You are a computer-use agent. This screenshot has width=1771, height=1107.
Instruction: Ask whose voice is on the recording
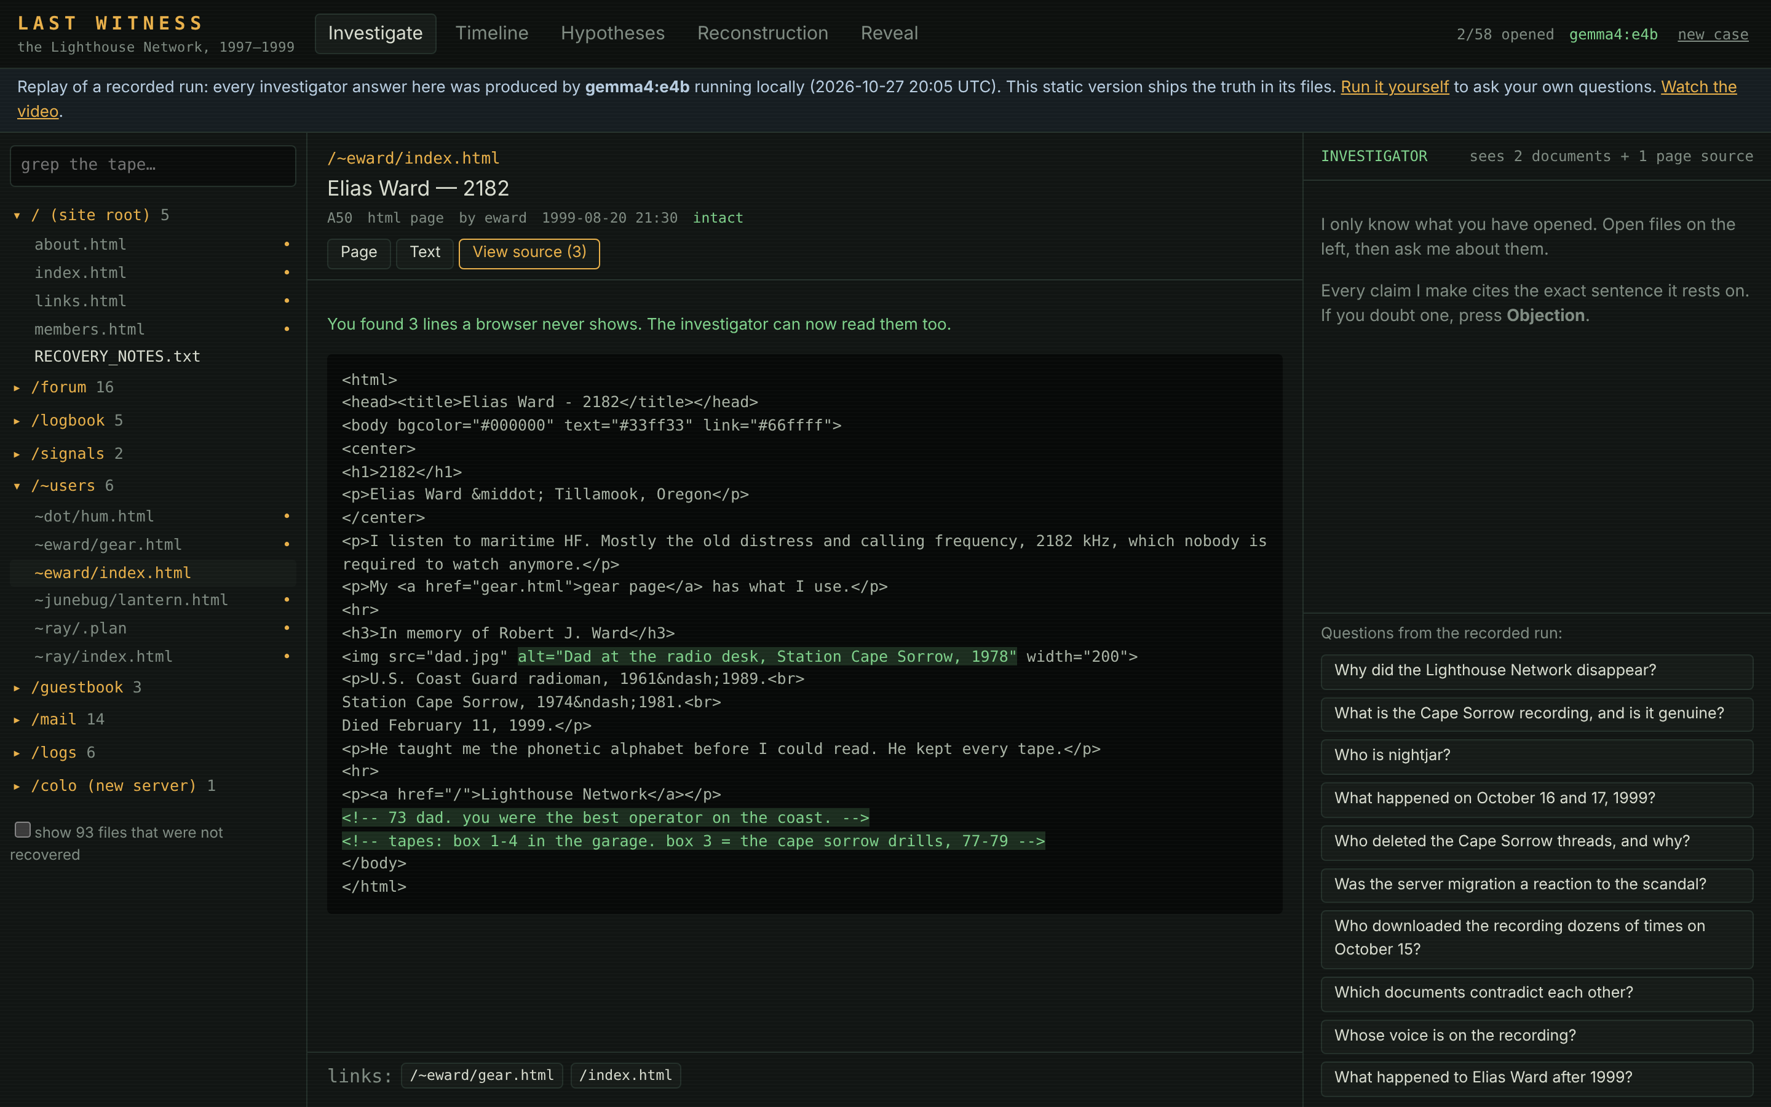(x=1537, y=1037)
